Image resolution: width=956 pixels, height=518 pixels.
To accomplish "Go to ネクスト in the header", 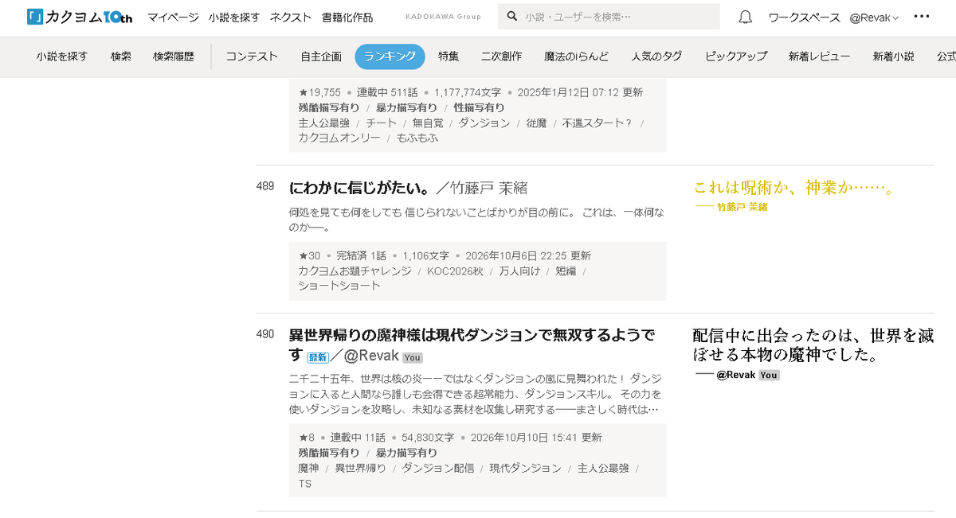I will click(291, 17).
